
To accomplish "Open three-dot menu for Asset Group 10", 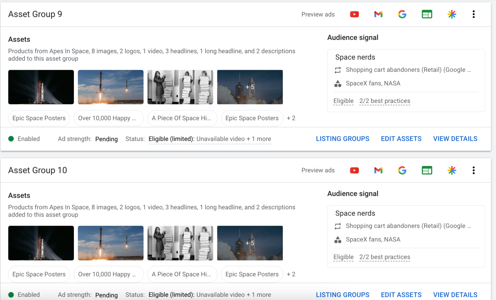I will (x=473, y=170).
